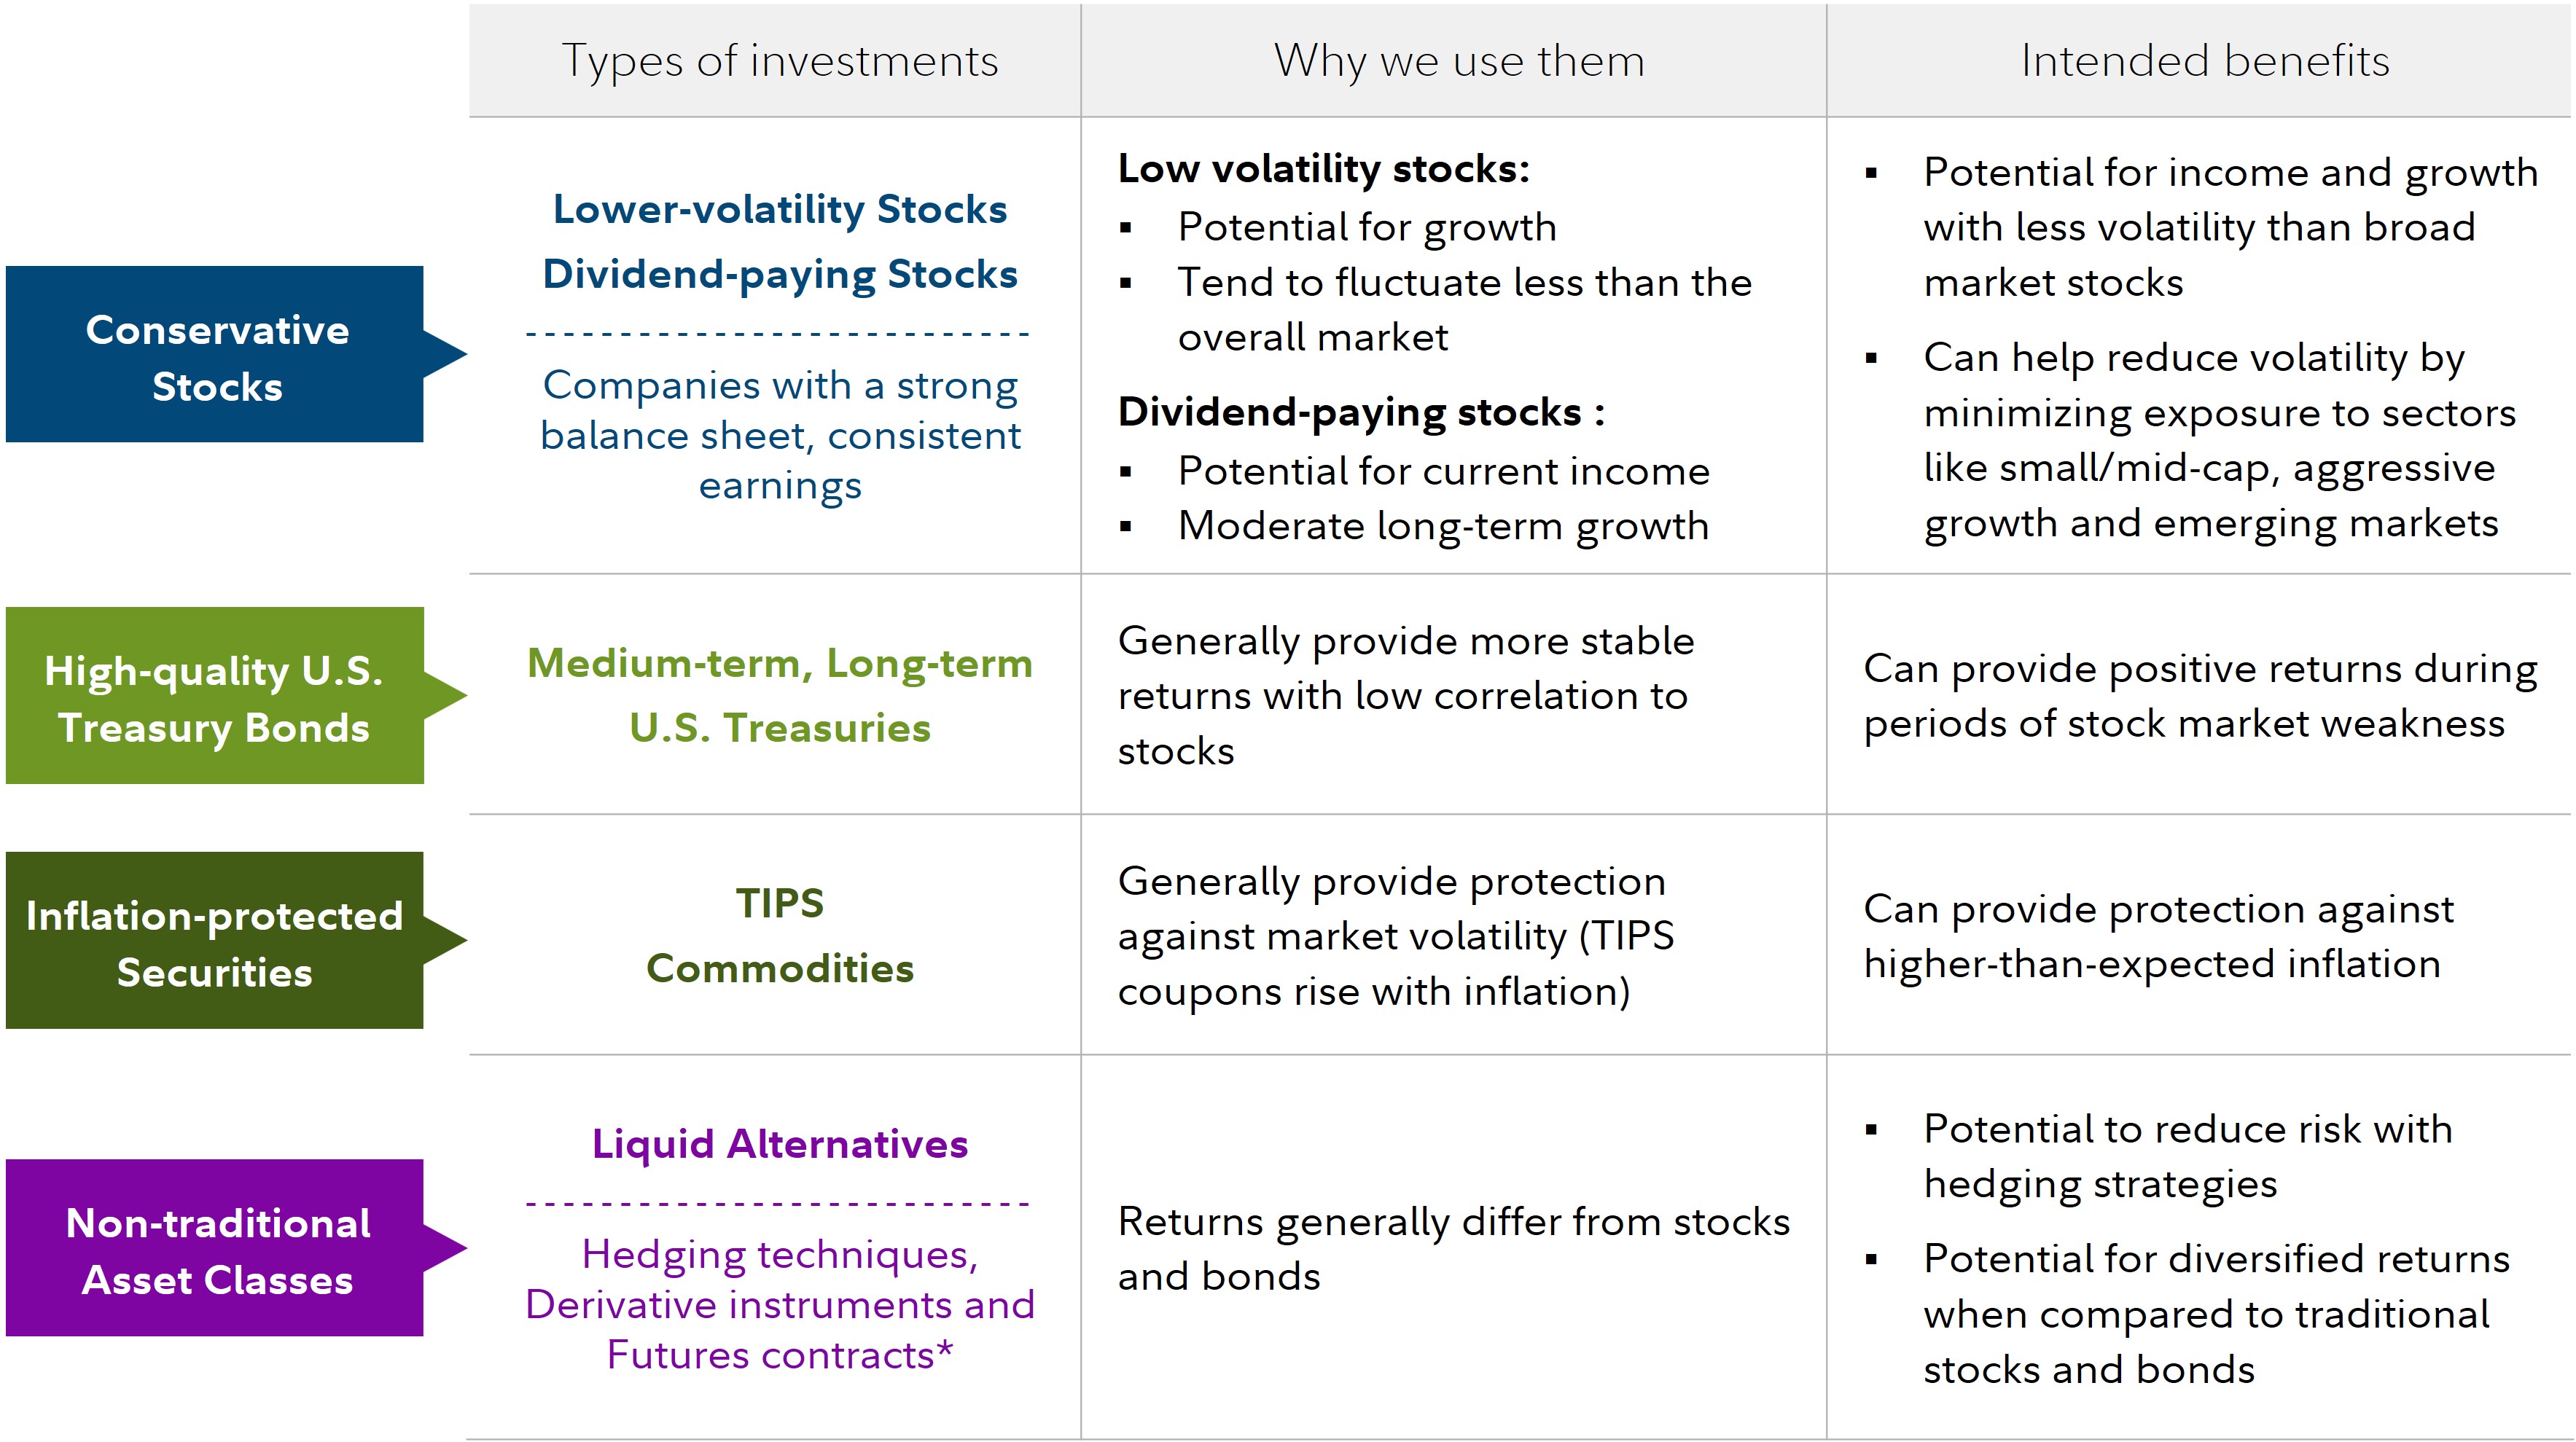2576x1442 pixels.
Task: Select the Moderate long-term growth bullet
Action: coord(1443,525)
